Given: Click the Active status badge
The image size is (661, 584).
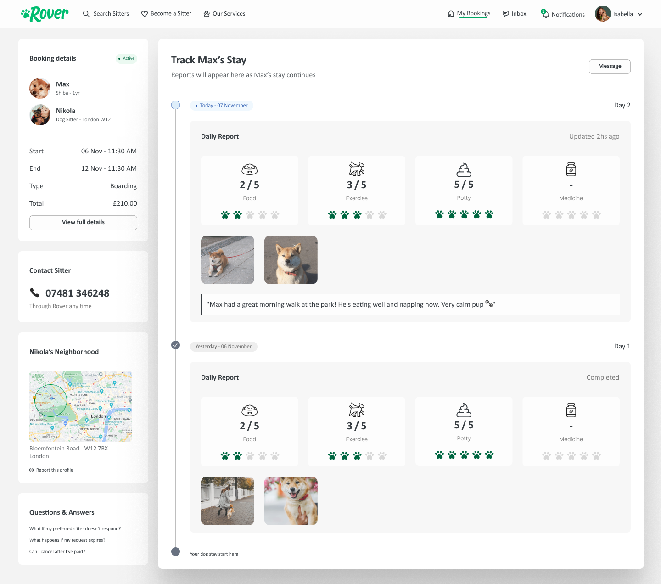Looking at the screenshot, I should (x=126, y=58).
